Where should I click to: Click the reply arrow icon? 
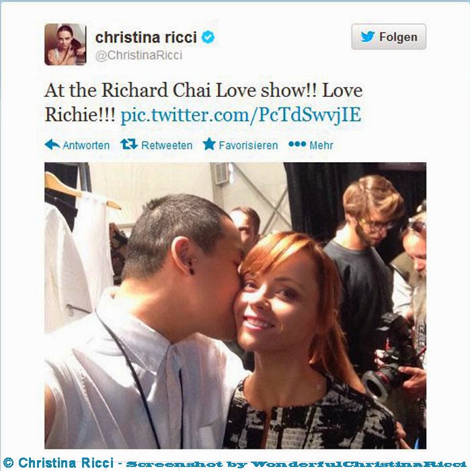[52, 145]
